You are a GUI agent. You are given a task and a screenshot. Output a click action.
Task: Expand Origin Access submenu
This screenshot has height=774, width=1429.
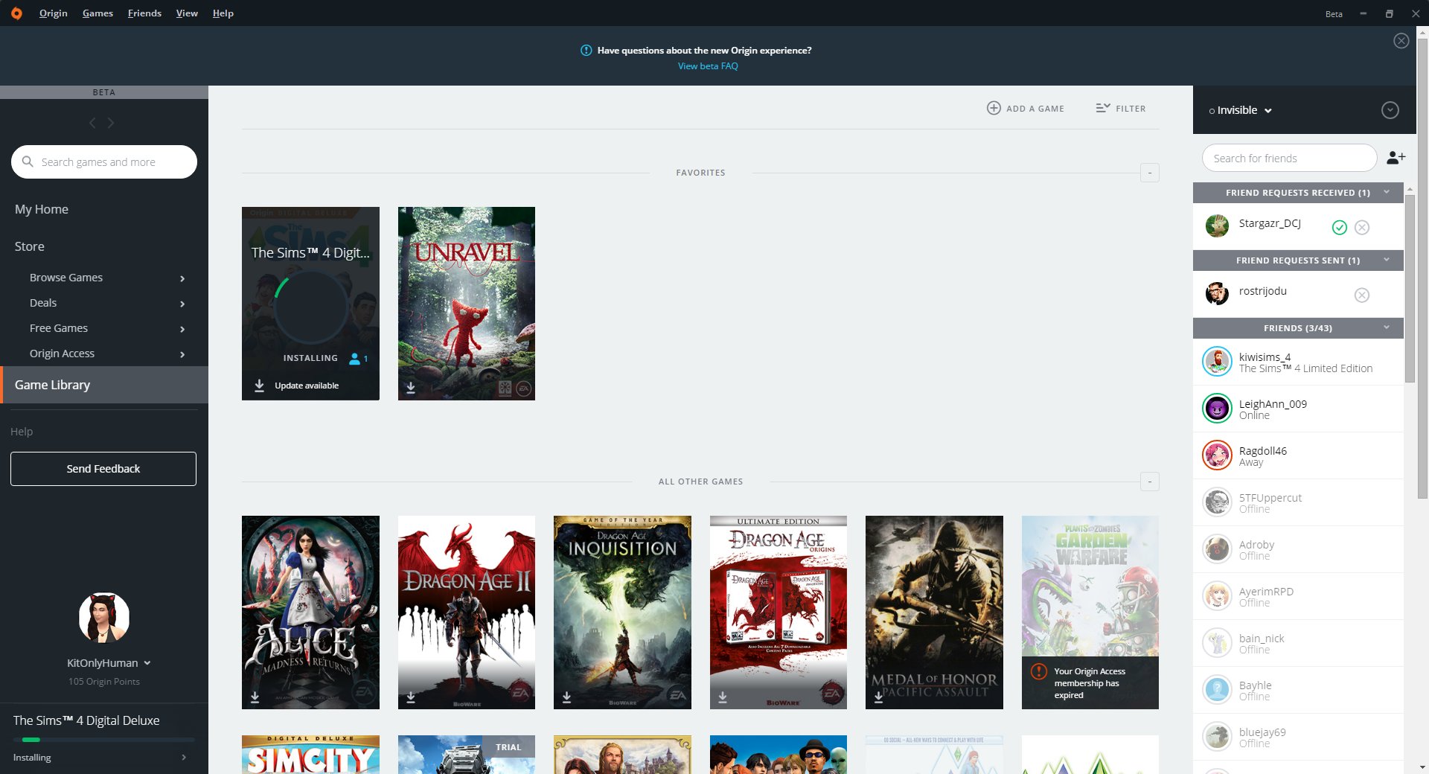pos(182,354)
